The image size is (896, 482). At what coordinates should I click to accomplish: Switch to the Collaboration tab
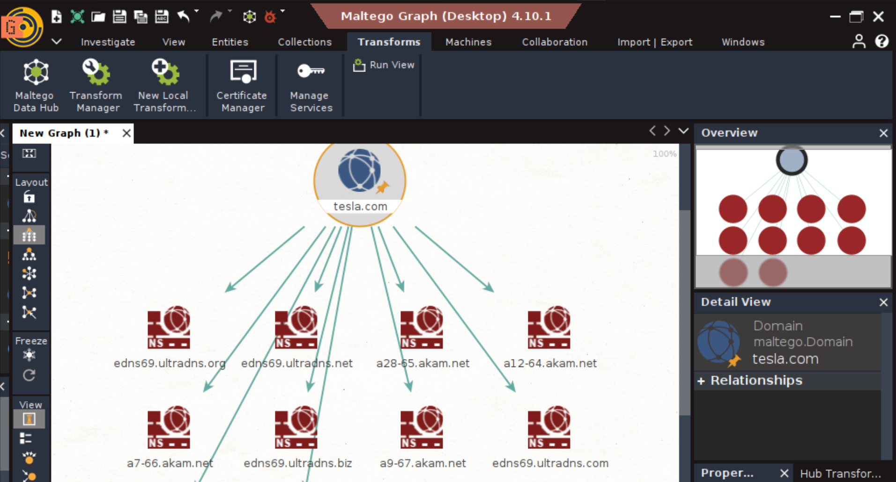(555, 42)
